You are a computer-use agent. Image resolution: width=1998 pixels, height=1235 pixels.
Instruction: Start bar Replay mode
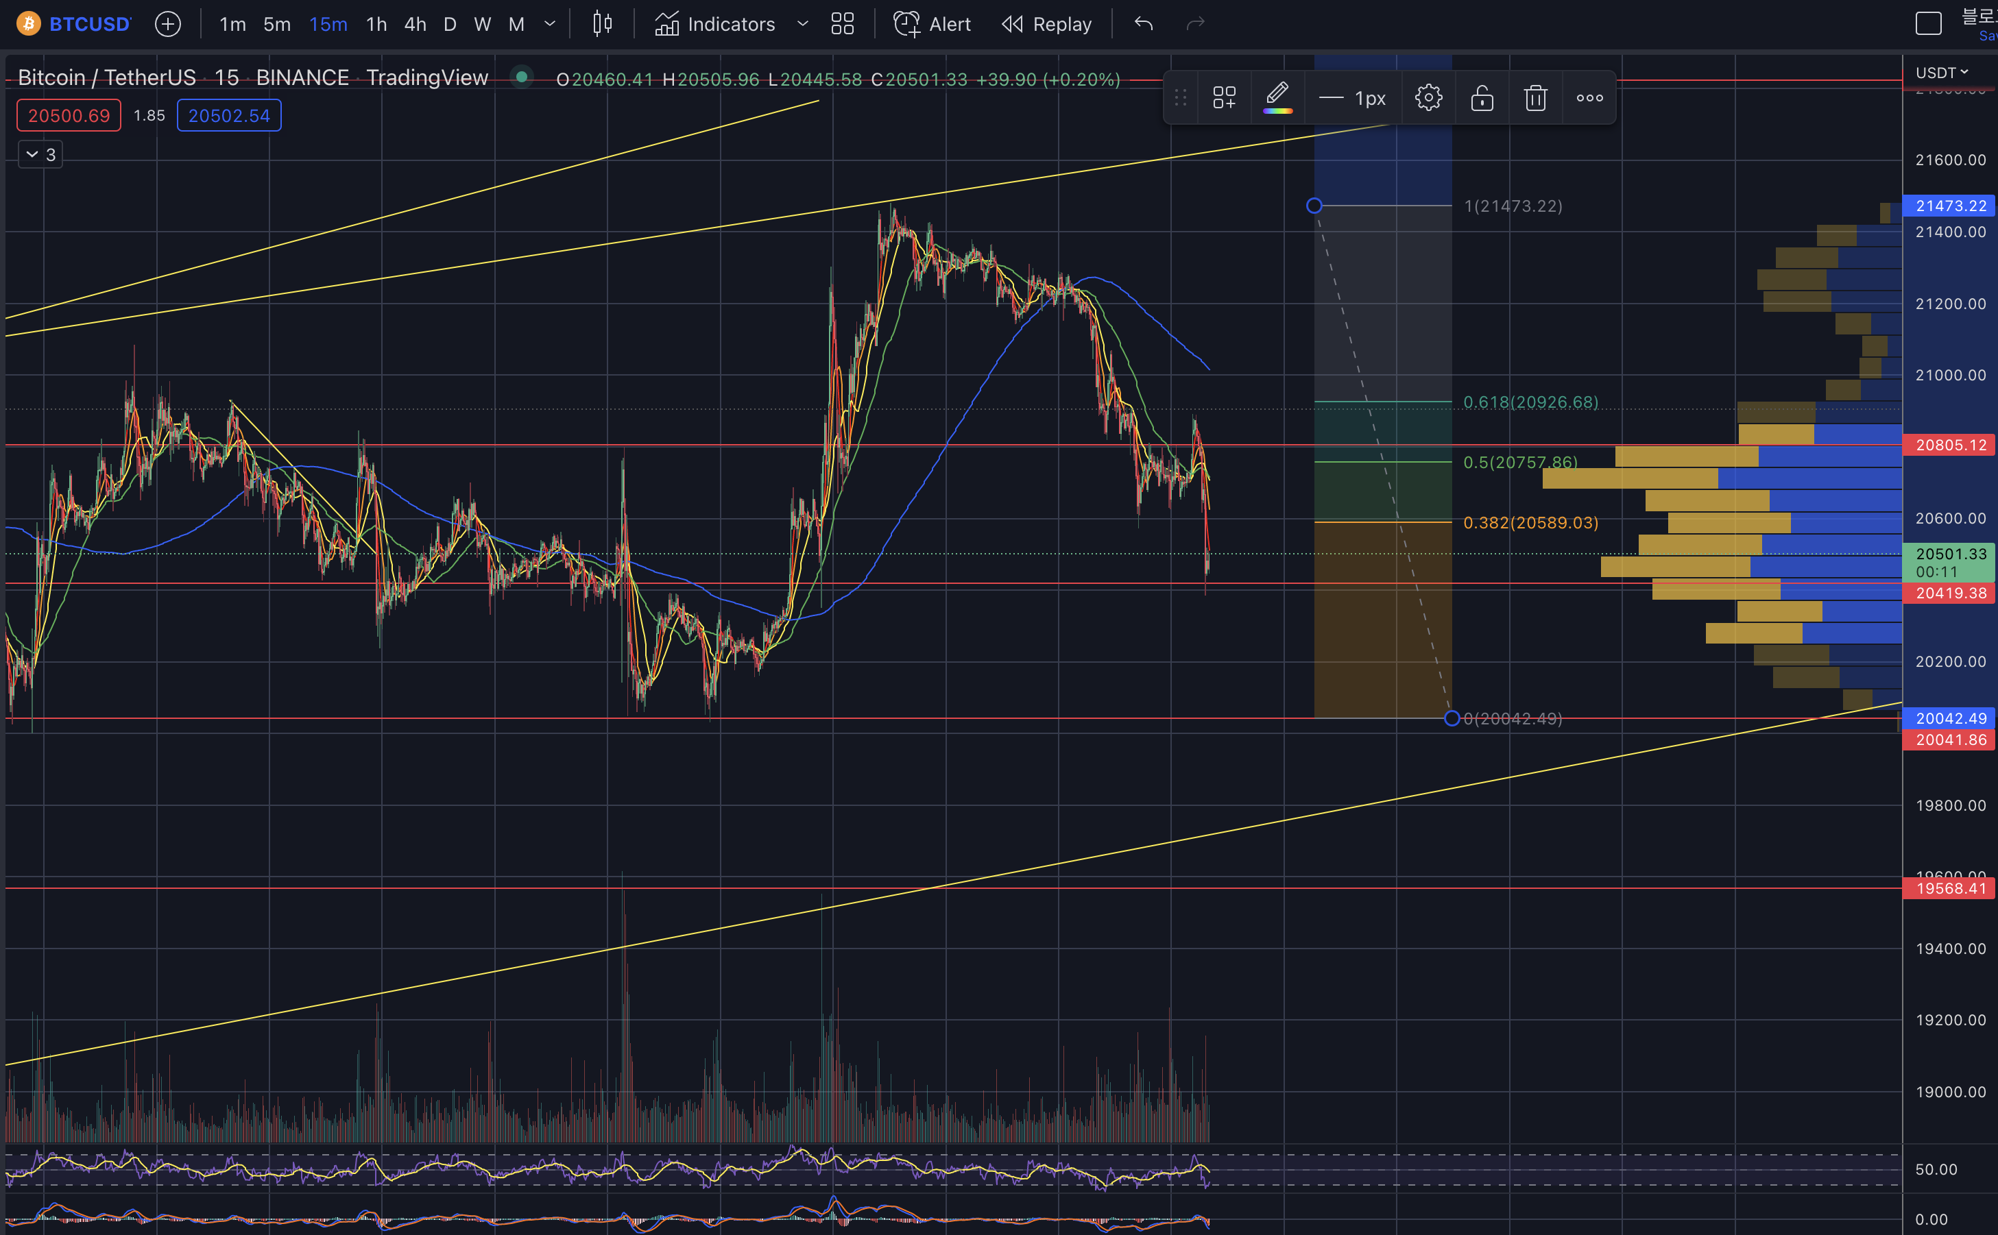tap(1047, 25)
